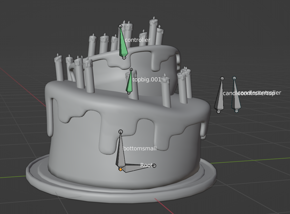Click the "controller" bone name label
290x214 pixels.
click(137, 40)
